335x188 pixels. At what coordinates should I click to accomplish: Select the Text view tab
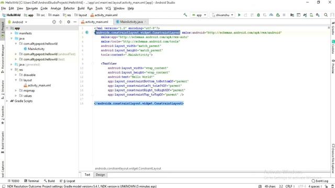click(x=87, y=175)
